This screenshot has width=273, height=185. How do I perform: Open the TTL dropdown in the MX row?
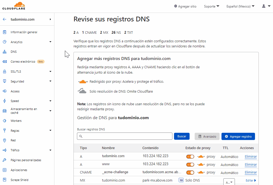[229, 182]
